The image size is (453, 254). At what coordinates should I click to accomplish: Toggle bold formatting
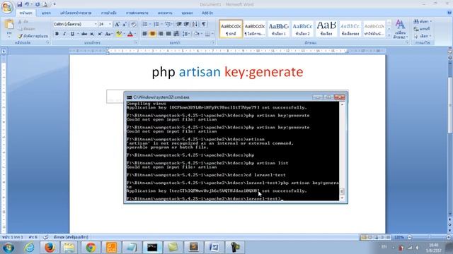point(57,34)
